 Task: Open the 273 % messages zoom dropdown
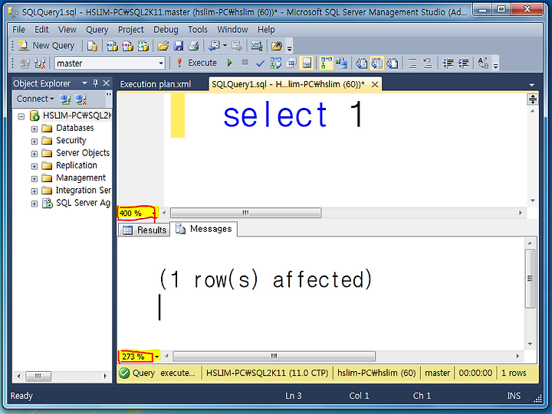[x=156, y=357]
